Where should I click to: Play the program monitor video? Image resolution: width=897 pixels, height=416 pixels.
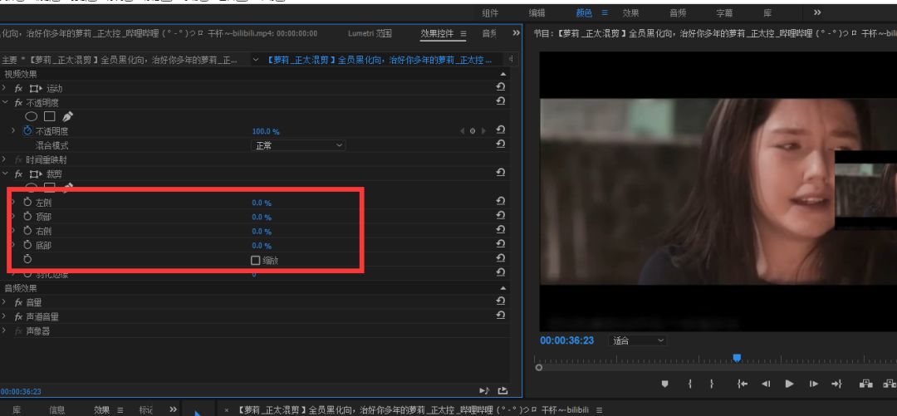(790, 384)
